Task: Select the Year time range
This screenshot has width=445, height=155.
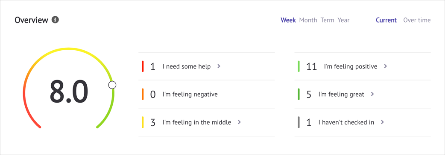Action: click(343, 20)
